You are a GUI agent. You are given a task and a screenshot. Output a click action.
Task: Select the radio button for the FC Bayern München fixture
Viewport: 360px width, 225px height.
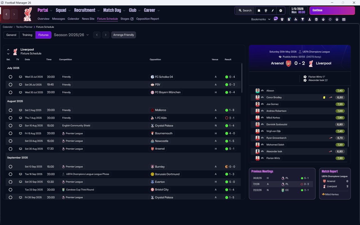[x=10, y=92]
